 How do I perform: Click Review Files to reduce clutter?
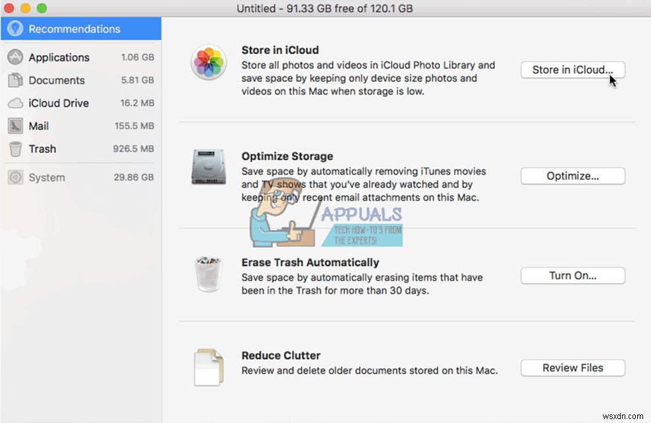pyautogui.click(x=572, y=368)
